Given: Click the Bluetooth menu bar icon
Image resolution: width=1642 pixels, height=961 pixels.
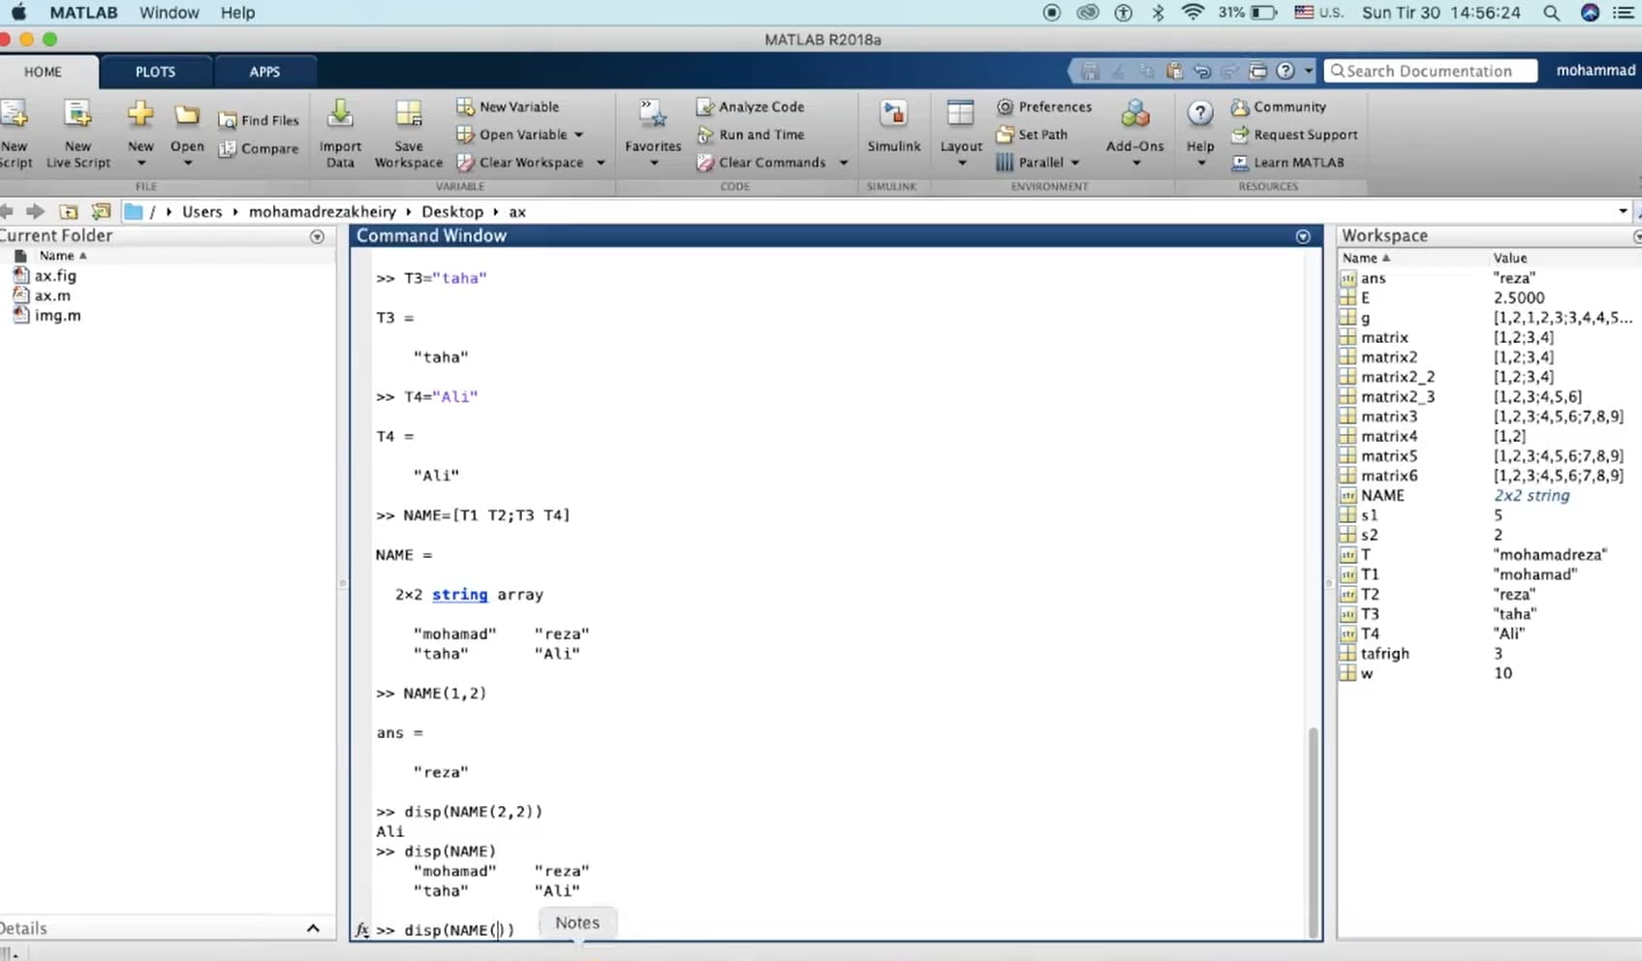Looking at the screenshot, I should coord(1158,13).
